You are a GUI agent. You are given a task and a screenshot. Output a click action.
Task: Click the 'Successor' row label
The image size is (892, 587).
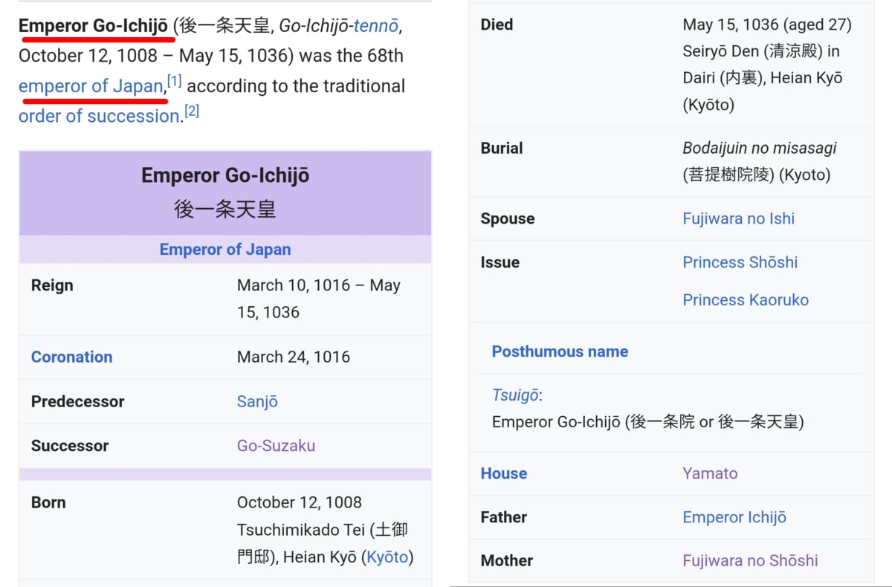pyautogui.click(x=70, y=446)
